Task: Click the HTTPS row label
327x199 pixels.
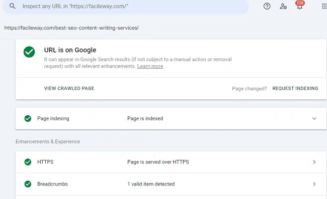Action: point(45,162)
